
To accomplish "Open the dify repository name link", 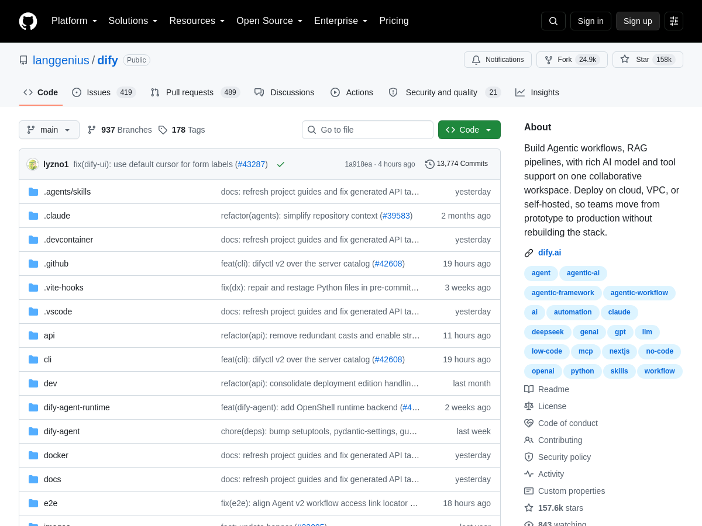I will (108, 60).
